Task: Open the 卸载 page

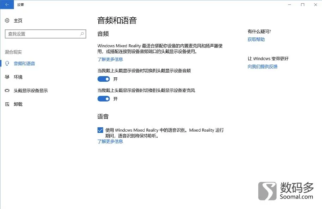Action: pyautogui.click(x=18, y=104)
